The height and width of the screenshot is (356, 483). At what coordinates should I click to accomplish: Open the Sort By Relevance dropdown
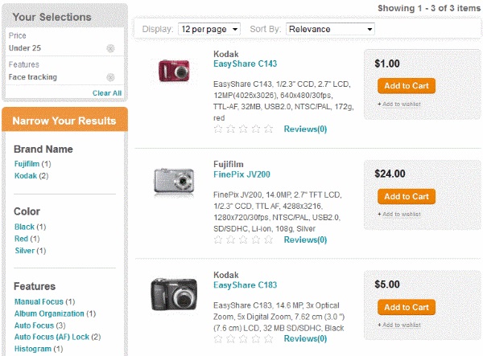pyautogui.click(x=330, y=29)
